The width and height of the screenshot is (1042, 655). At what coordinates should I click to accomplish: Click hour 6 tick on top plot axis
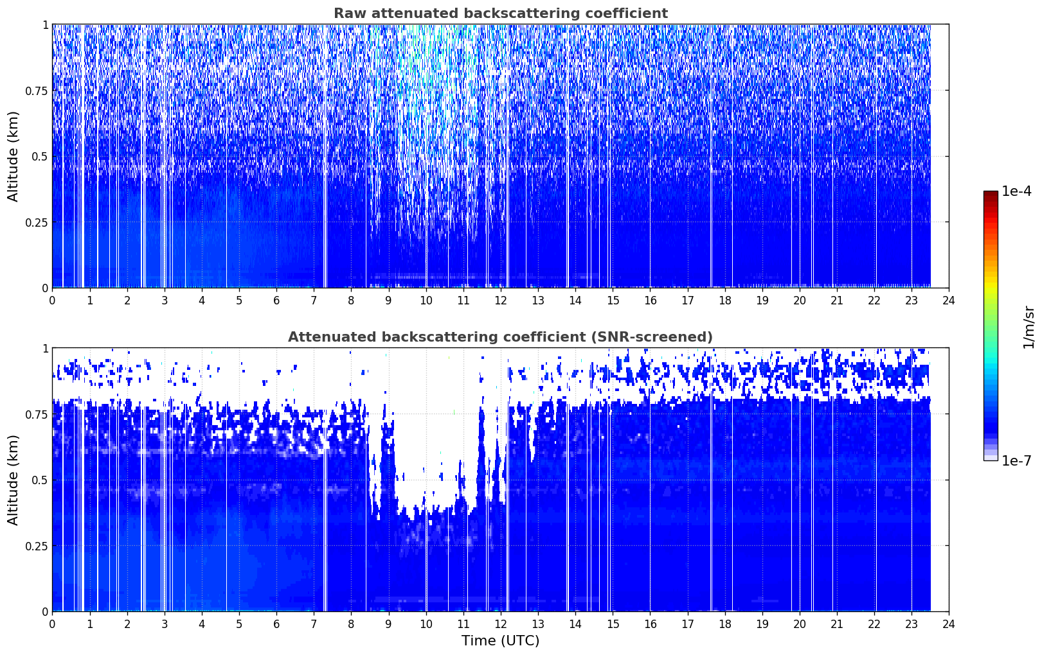(276, 301)
